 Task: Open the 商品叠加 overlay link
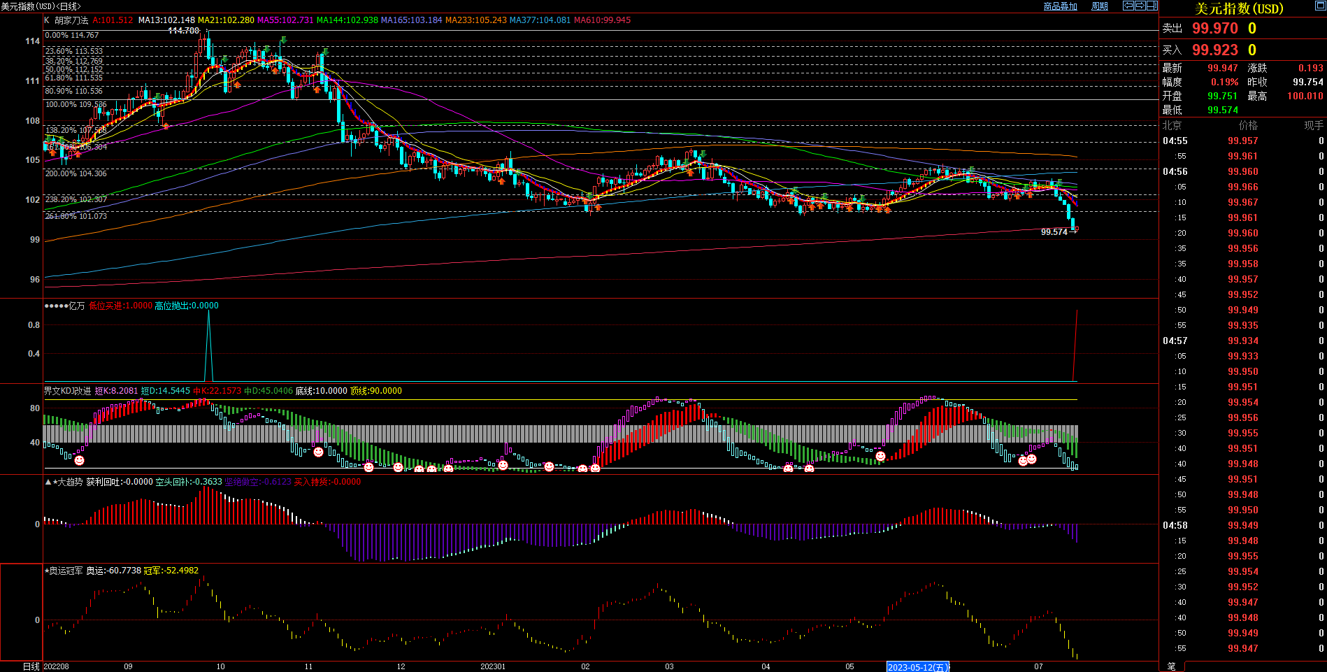(1060, 6)
